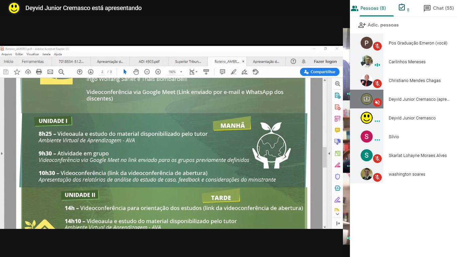457x257 pixels.
Task: Toggle mute for Carlinhos Meneses
Action: click(x=377, y=65)
